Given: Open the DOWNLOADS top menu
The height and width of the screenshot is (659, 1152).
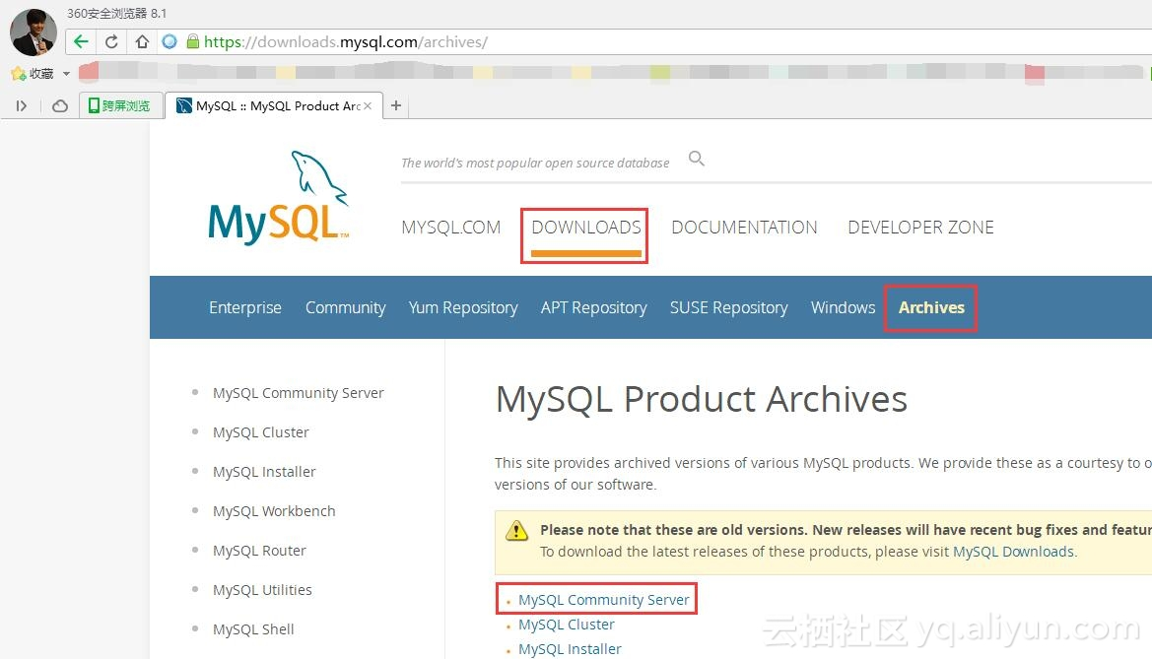Looking at the screenshot, I should click(586, 228).
